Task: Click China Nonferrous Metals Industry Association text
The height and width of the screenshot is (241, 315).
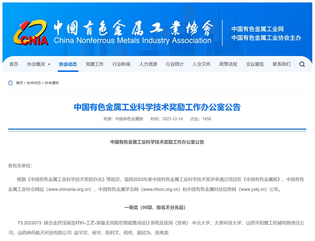Action: [133, 41]
